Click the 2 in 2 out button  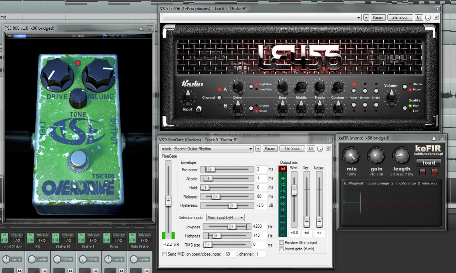(400, 17)
